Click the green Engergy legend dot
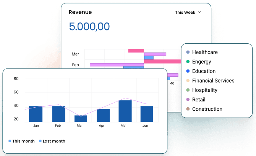The height and width of the screenshot is (156, 256). pyautogui.click(x=188, y=62)
